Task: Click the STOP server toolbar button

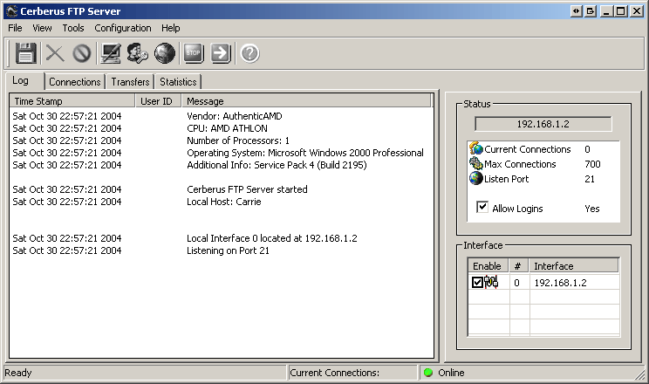Action: click(194, 53)
